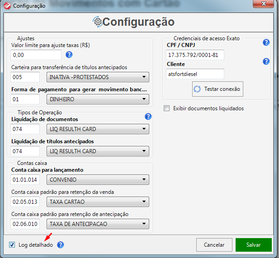Viewport: 279px width, 258px height.
Task: Click the Credenciais de acesso Exato group title
Action: pos(207,38)
